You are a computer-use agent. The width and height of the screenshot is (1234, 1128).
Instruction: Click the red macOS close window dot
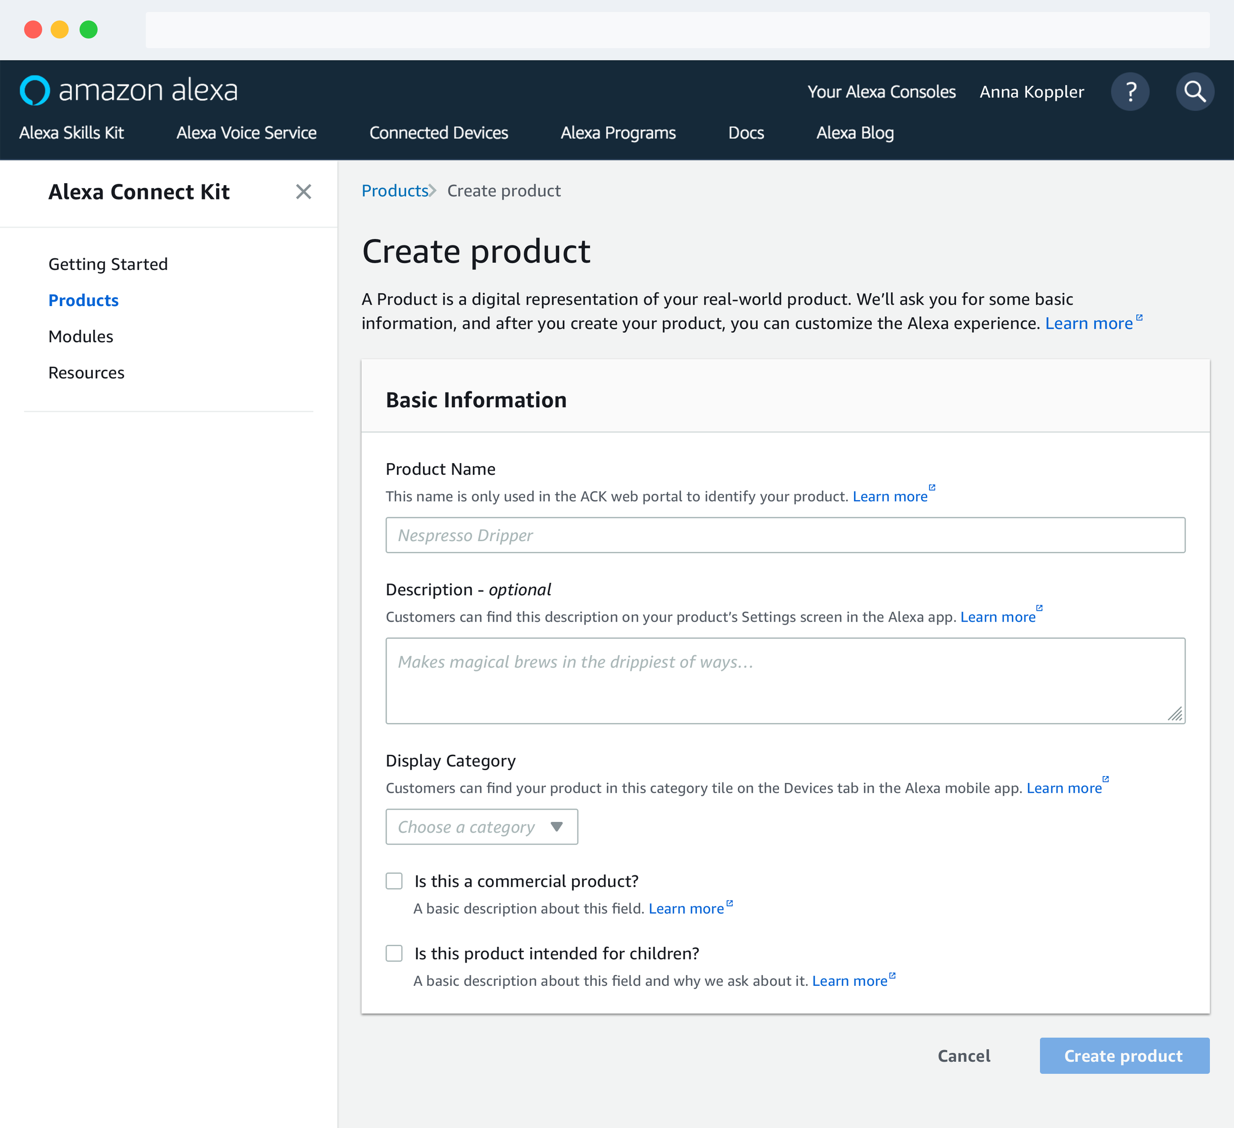tap(33, 30)
